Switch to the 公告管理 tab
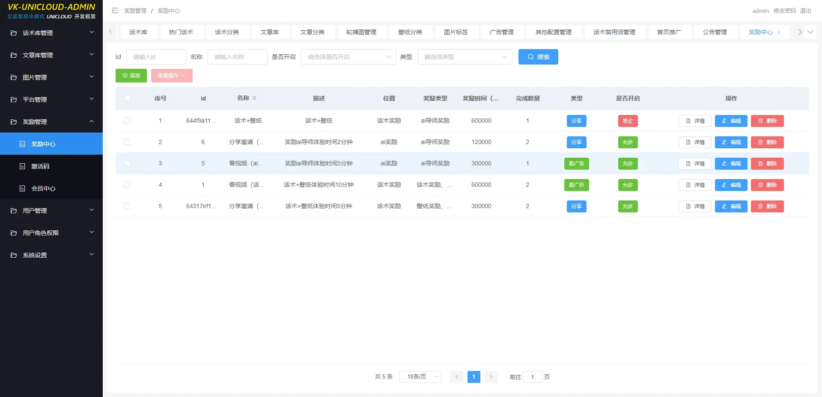This screenshot has height=397, width=822. (x=715, y=32)
